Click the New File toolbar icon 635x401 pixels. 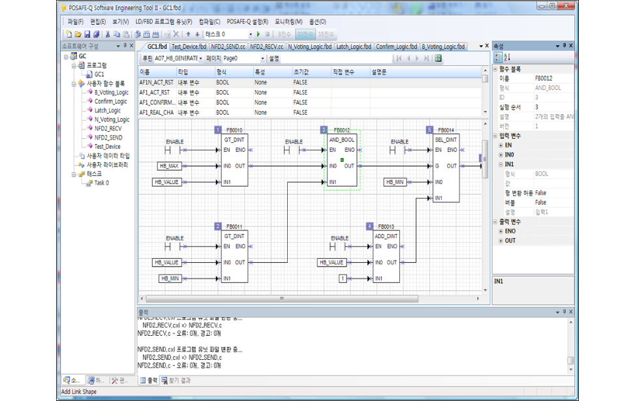pyautogui.click(x=69, y=34)
